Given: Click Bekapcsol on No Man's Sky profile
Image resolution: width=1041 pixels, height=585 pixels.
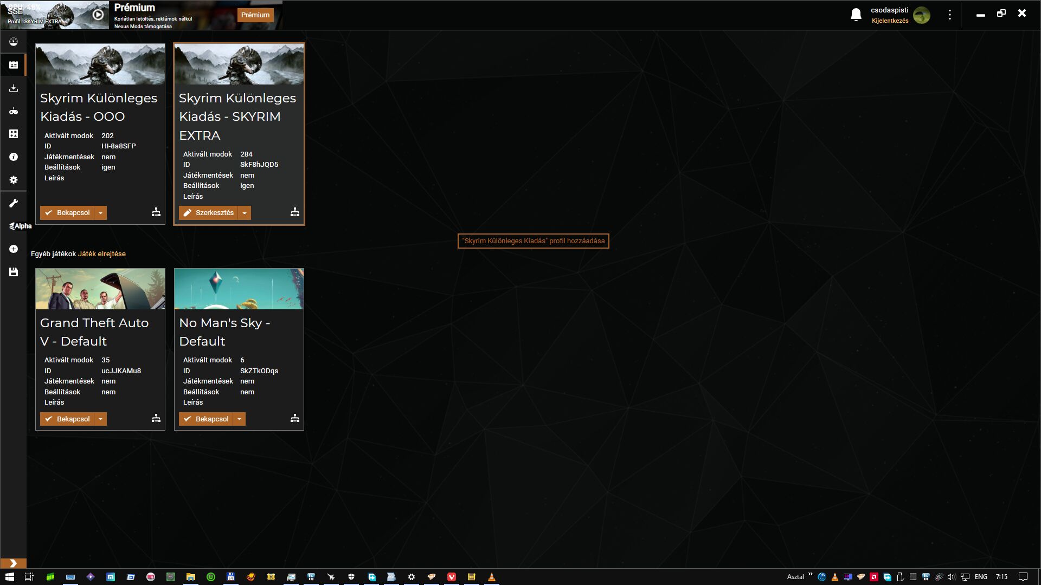Looking at the screenshot, I should (206, 419).
